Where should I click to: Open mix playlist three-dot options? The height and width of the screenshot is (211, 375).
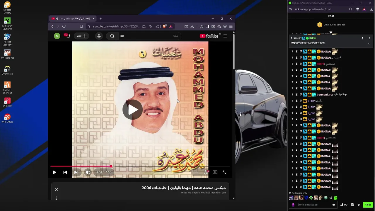(x=57, y=198)
